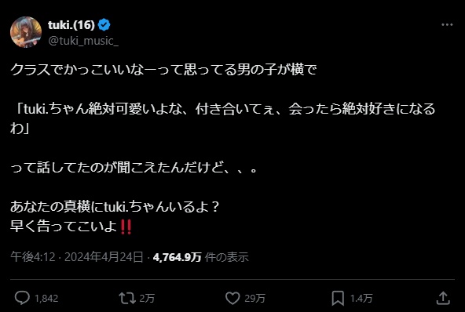Click the 1,842 reply count
This screenshot has width=465, height=312.
(46, 299)
